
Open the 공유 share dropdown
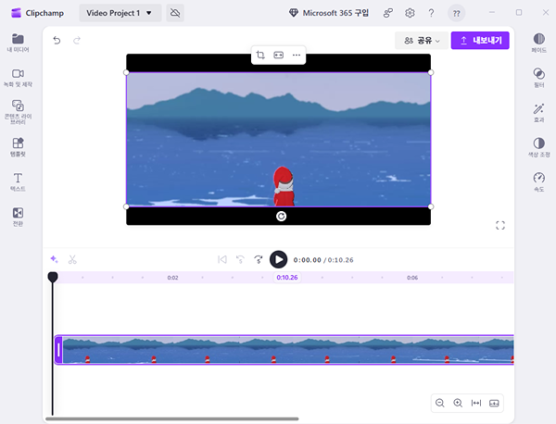tap(422, 41)
